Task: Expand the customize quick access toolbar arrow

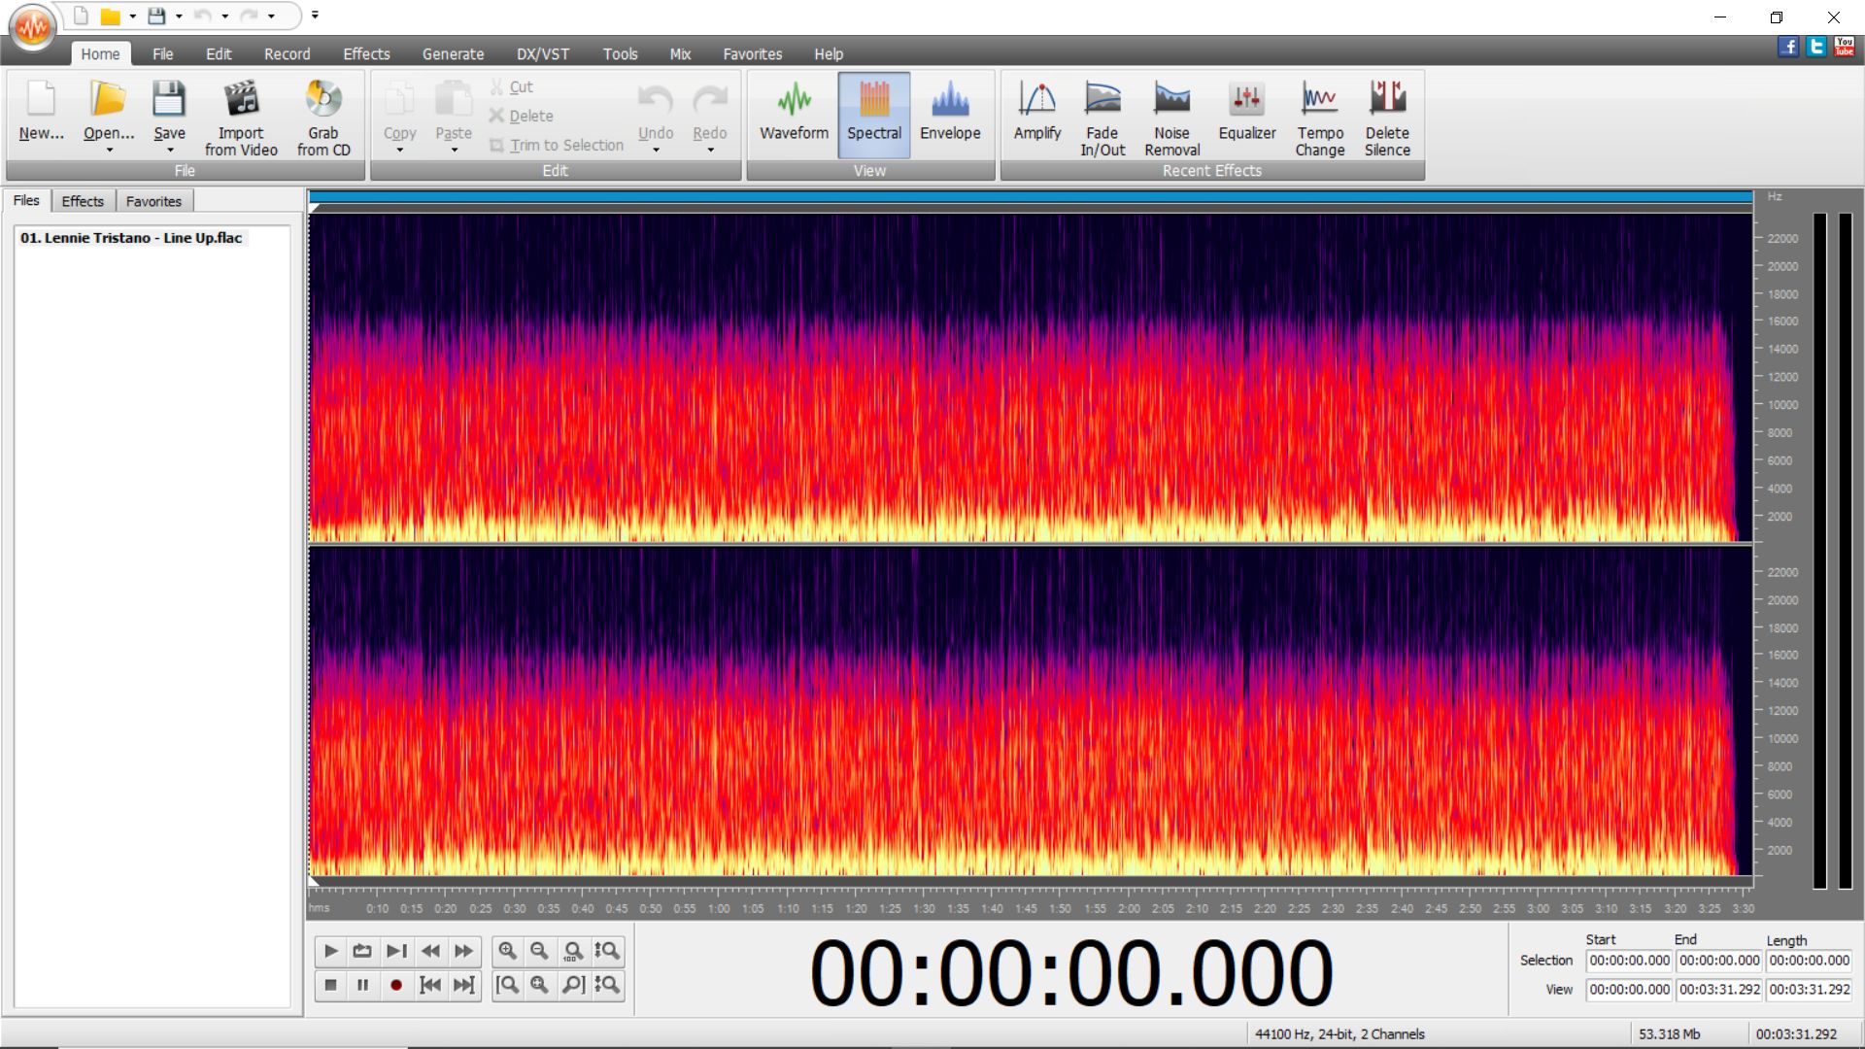Action: pos(315,15)
